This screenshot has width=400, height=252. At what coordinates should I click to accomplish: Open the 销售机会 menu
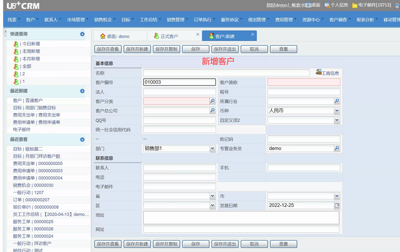pyautogui.click(x=105, y=20)
